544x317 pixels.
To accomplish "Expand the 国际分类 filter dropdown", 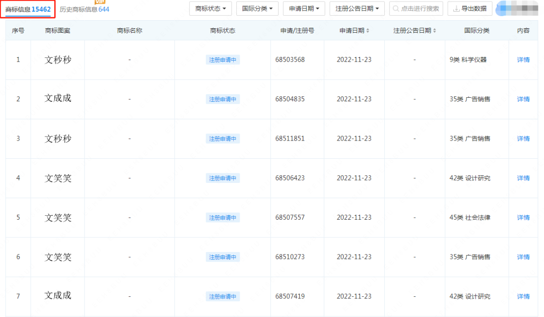I will (257, 9).
